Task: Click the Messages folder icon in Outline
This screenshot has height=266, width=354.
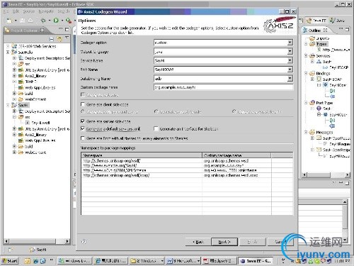Action: (312, 132)
